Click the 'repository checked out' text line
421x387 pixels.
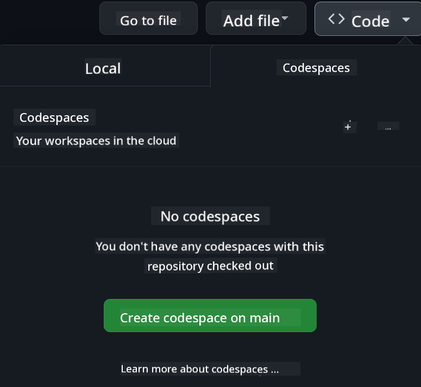(211, 266)
